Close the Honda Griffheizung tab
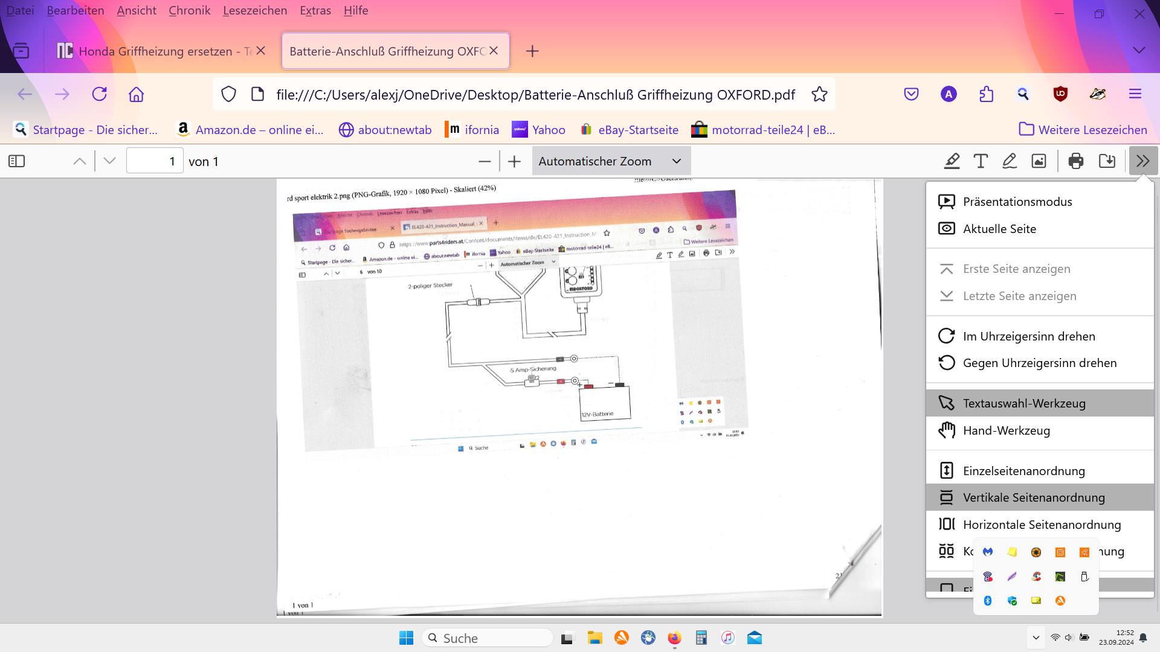Screen dimensions: 1160x652 pyautogui.click(x=261, y=51)
